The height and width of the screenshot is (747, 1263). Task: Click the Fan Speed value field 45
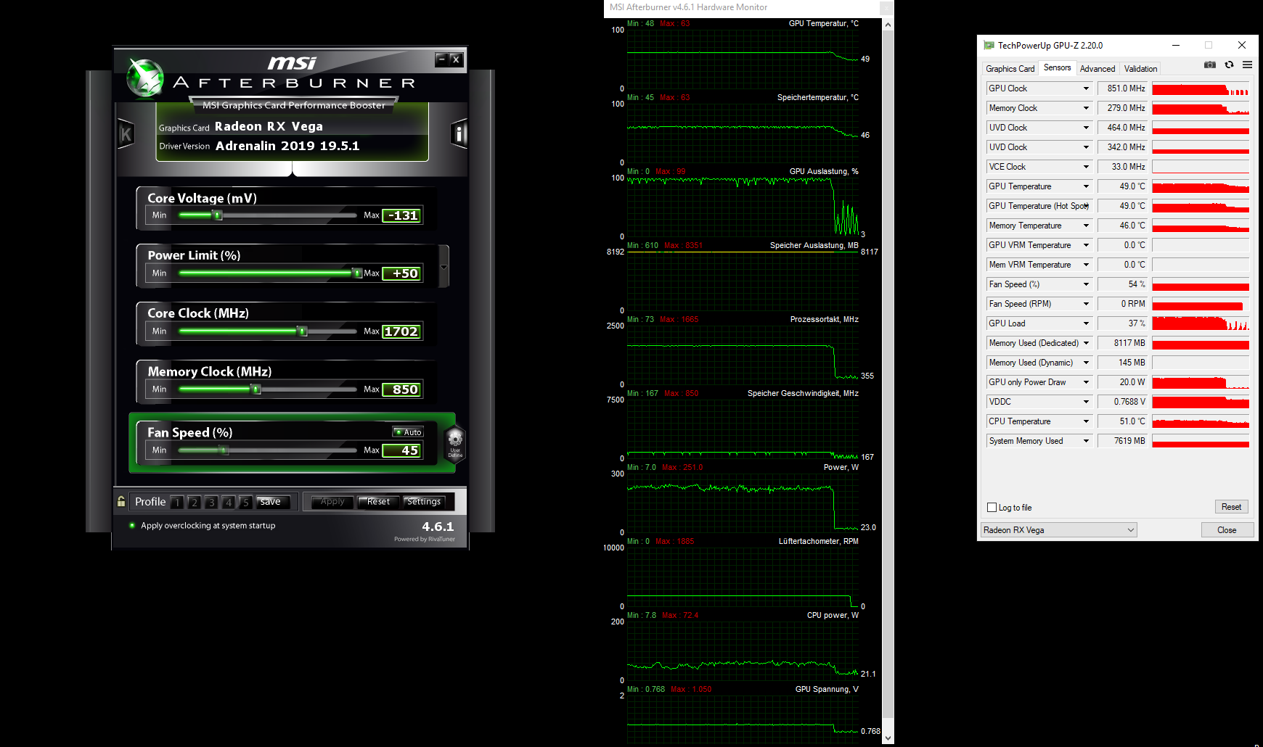(402, 450)
